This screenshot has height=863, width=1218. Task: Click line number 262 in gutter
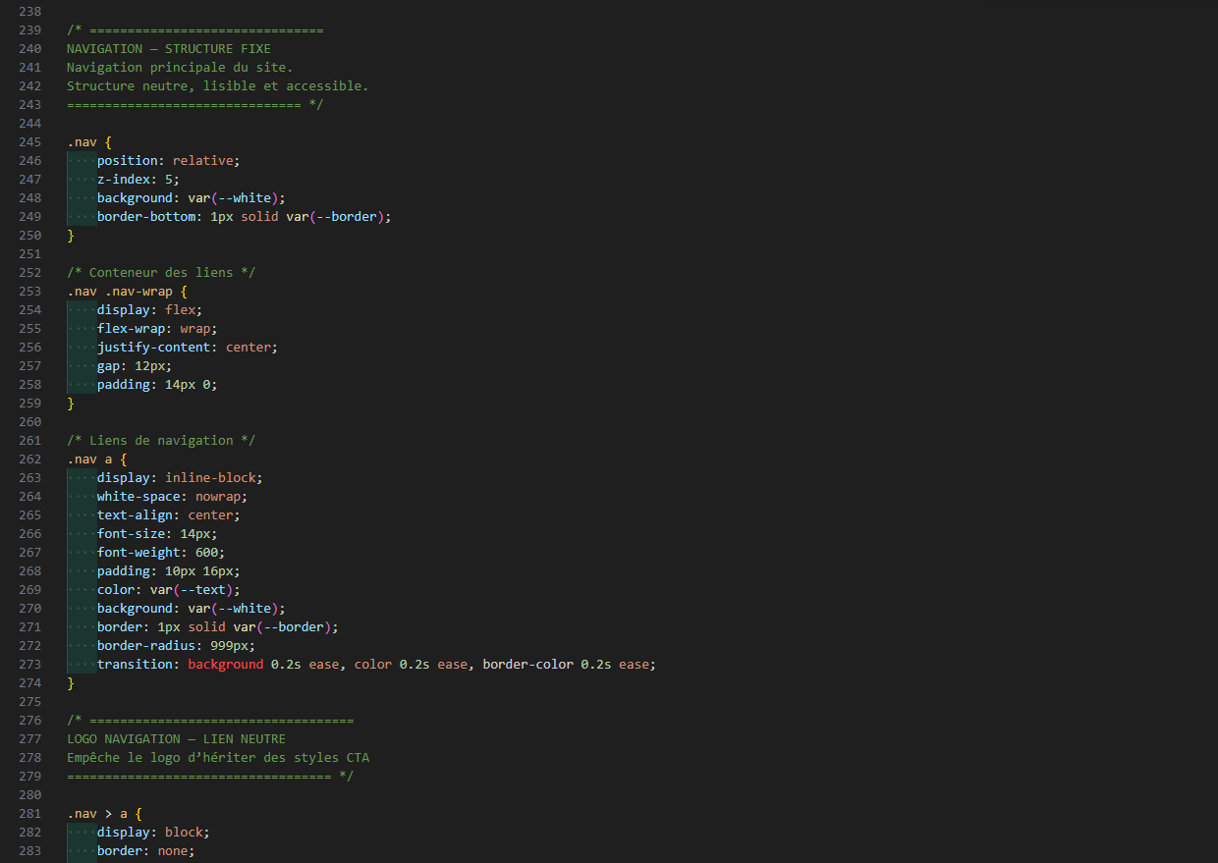pos(29,458)
